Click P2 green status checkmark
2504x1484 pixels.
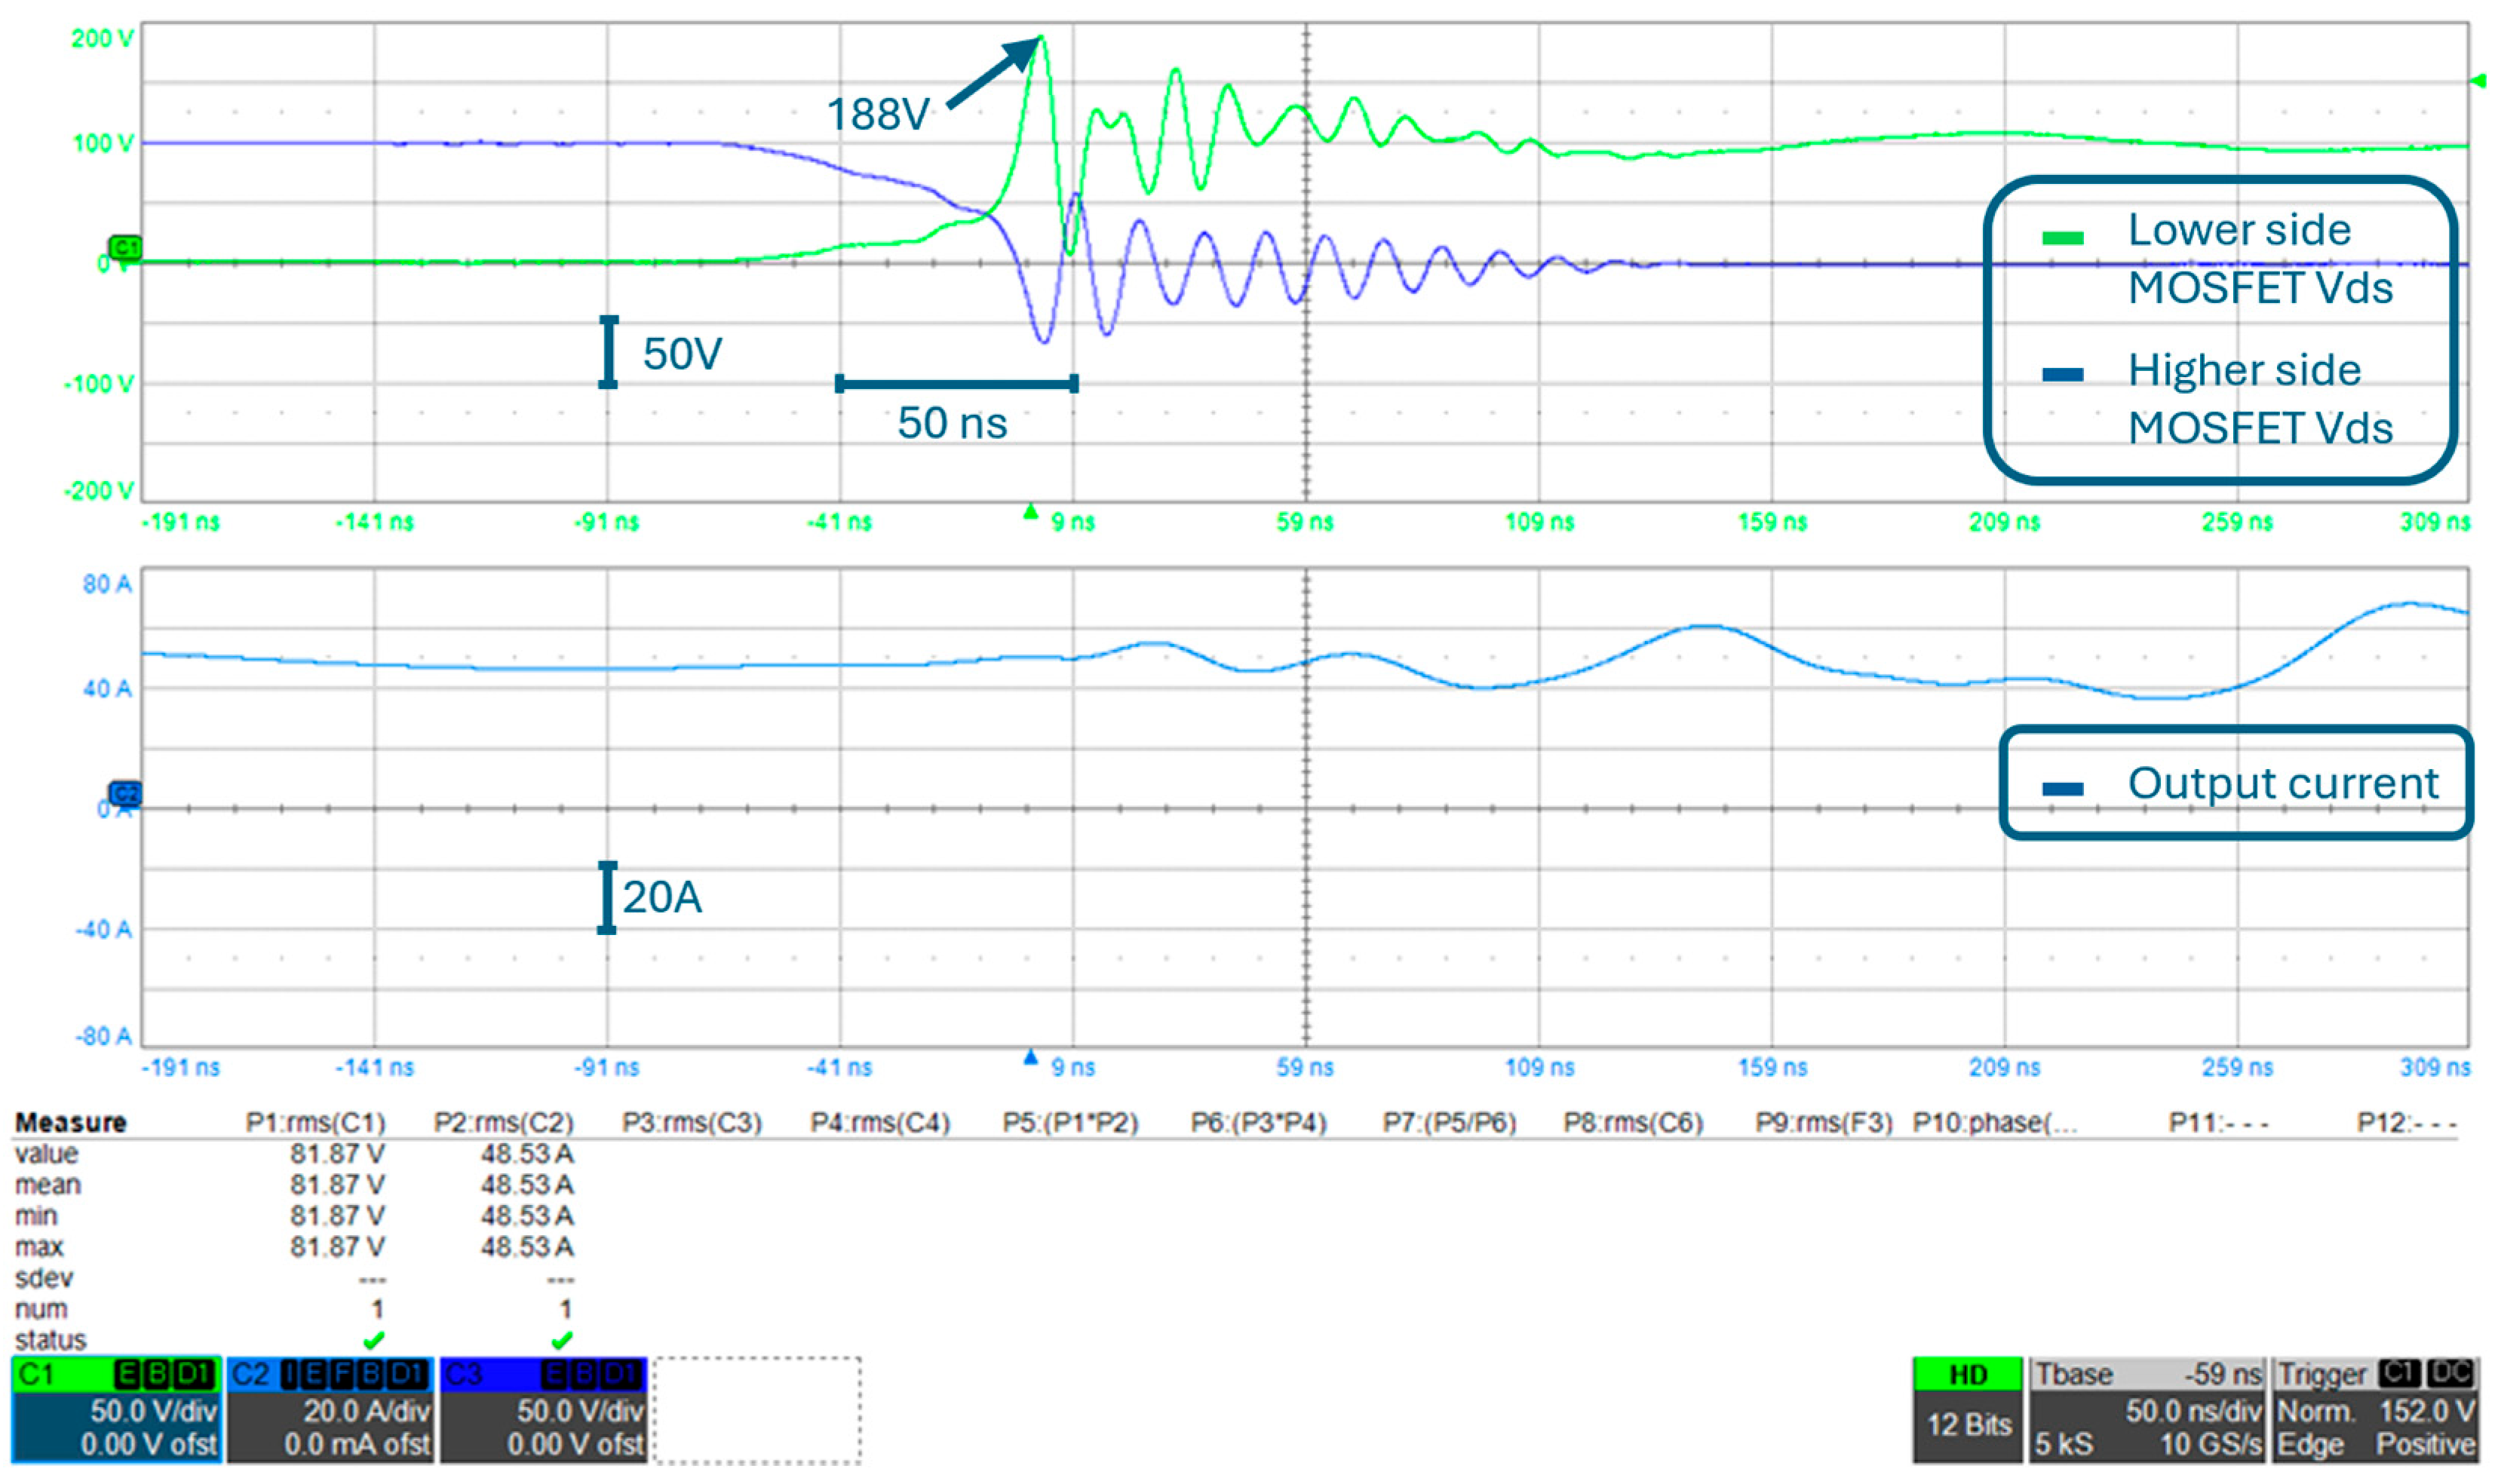562,1340
